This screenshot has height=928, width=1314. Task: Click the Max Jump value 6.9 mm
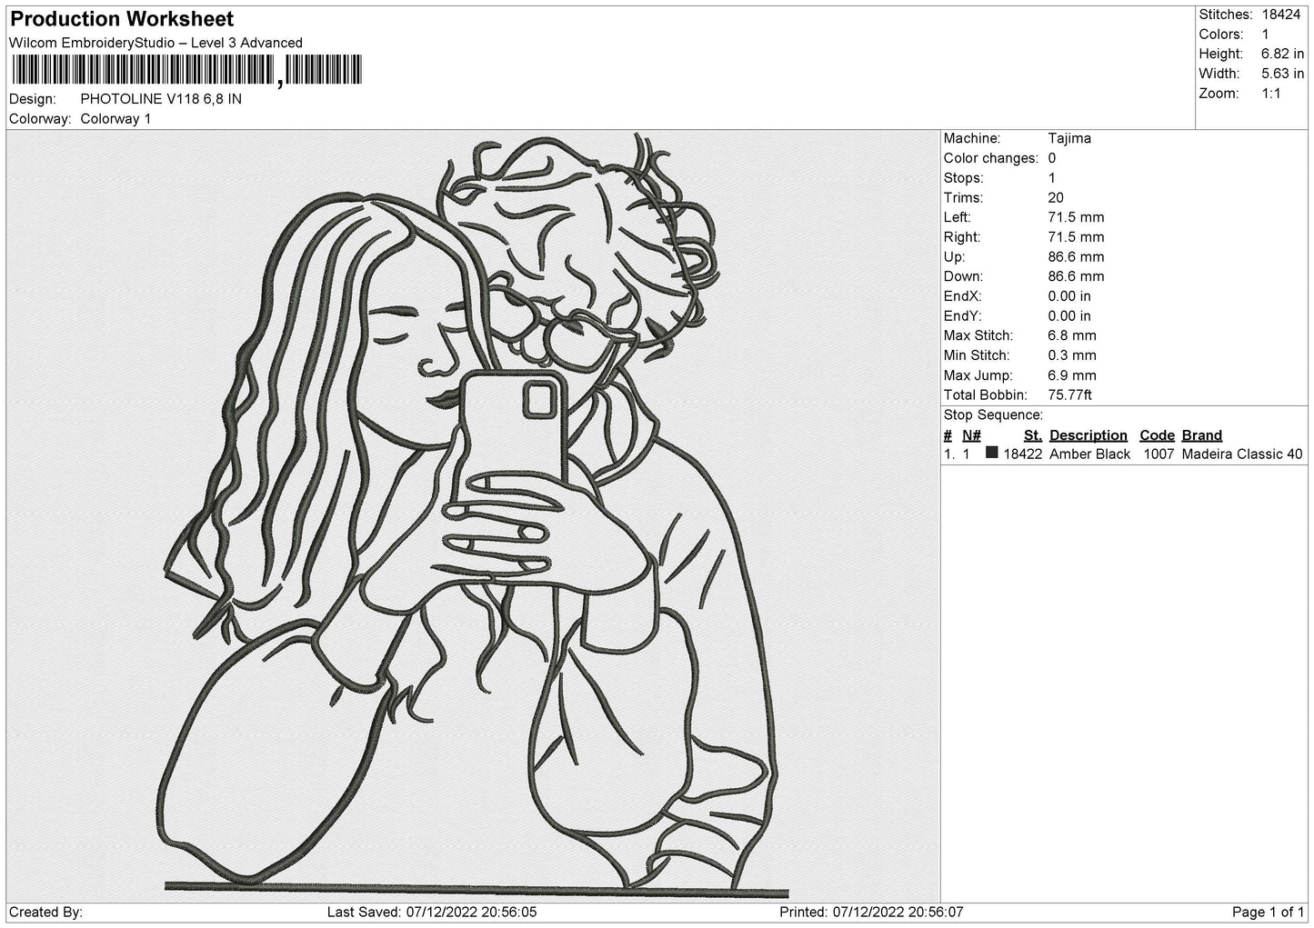click(x=1072, y=376)
